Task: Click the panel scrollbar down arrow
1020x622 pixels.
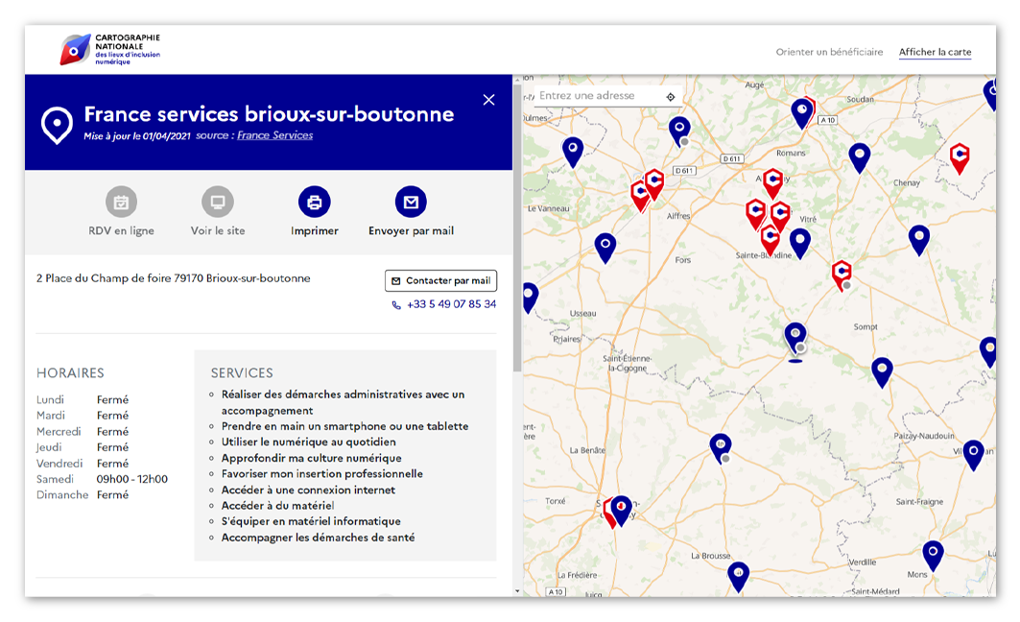Action: [x=517, y=591]
